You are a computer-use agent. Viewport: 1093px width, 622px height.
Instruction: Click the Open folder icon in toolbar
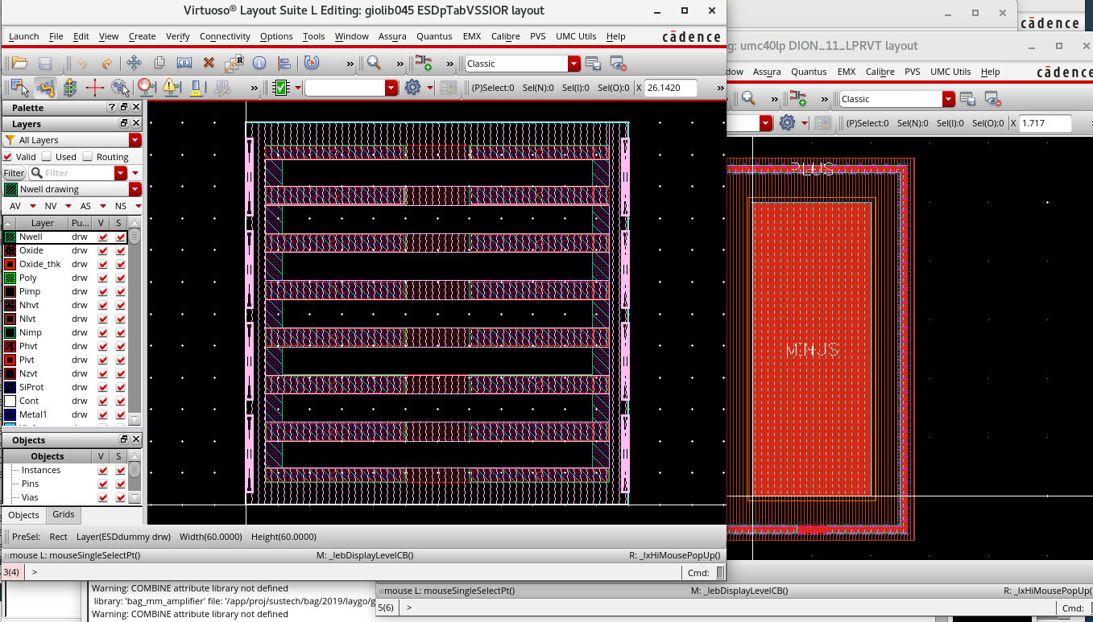click(x=19, y=63)
